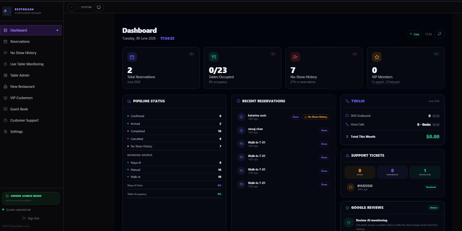Click the message icon beside SMS Outbound

347,116
